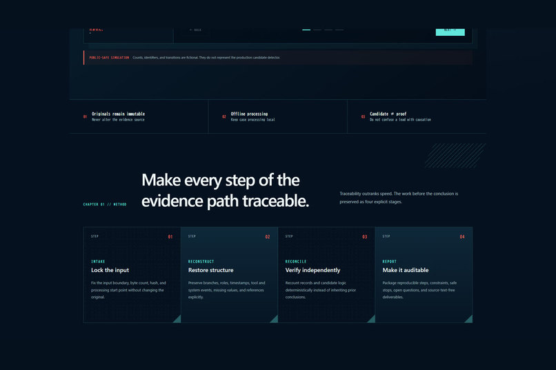Click 'Traceability outranks speed' paragraph
Image resolution: width=556 pixels, height=370 pixels.
pos(399,198)
